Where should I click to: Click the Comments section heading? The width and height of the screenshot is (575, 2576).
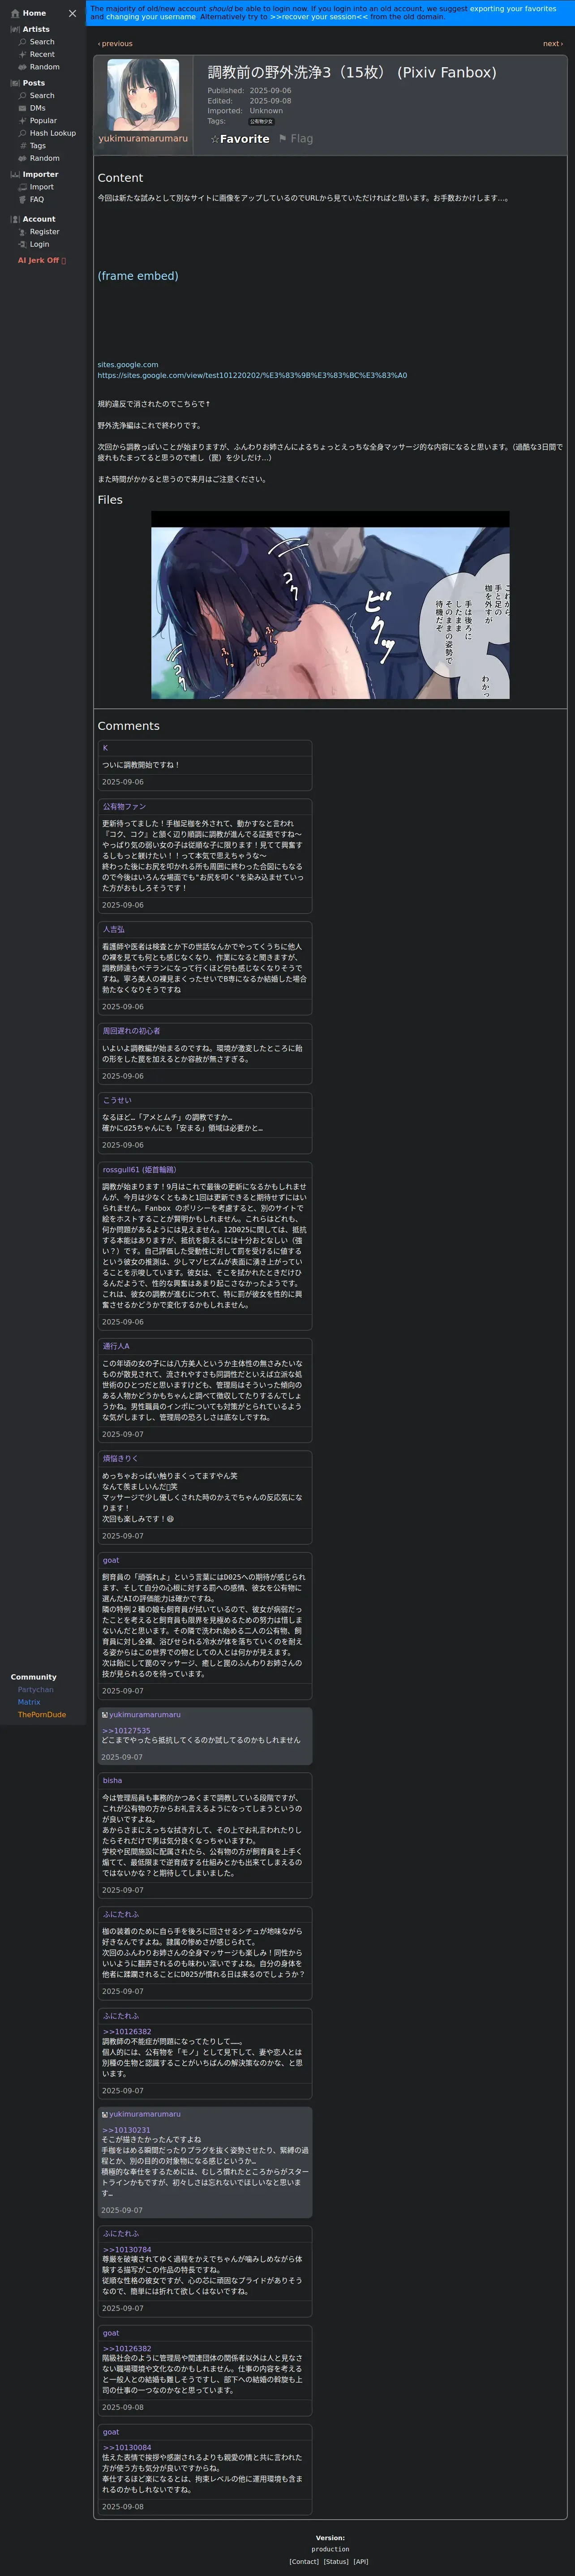coord(129,726)
